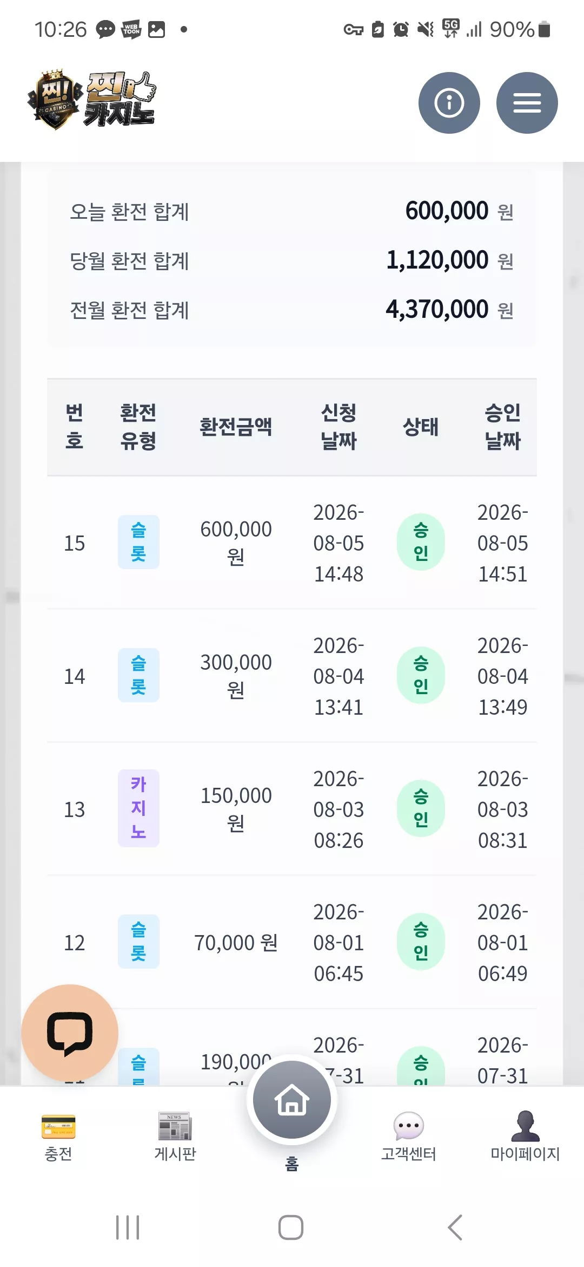Tap the 당월 환전 합계 summary row
The height and width of the screenshot is (1267, 584).
(291, 260)
